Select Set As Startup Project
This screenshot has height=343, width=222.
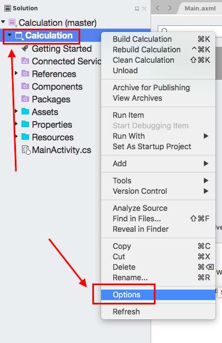(x=158, y=146)
